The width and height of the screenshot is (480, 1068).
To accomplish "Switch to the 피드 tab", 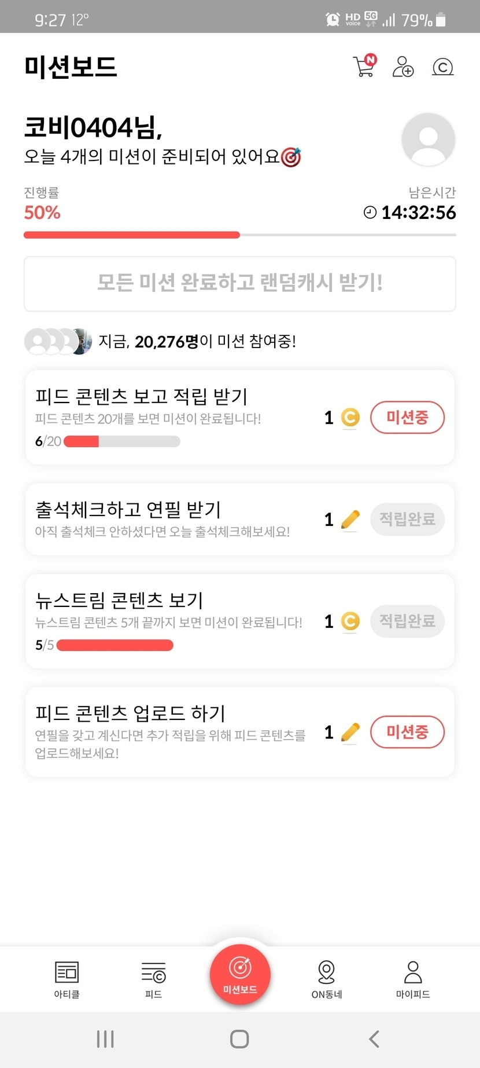I will click(x=153, y=979).
